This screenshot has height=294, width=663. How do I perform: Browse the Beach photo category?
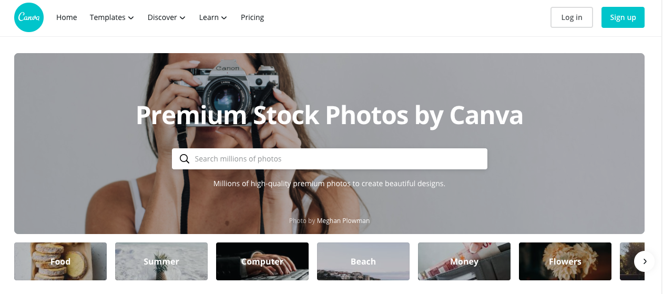[363, 261]
